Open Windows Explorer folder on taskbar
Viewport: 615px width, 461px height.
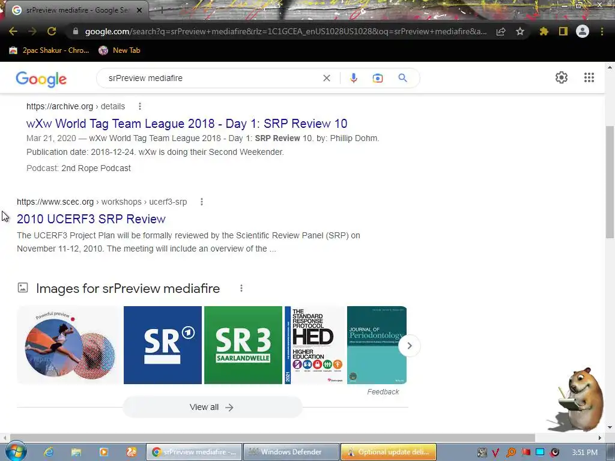click(76, 452)
